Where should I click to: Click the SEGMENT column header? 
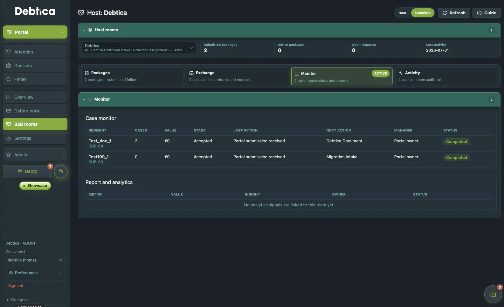(x=97, y=130)
